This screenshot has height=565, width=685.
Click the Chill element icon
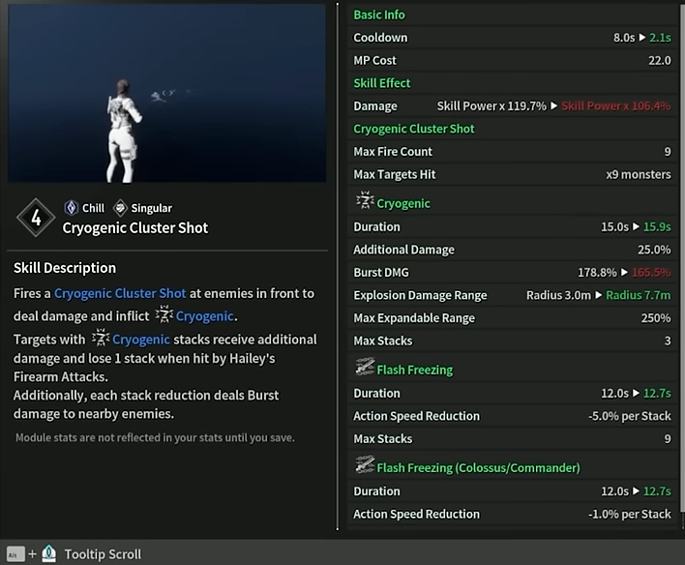click(x=71, y=208)
